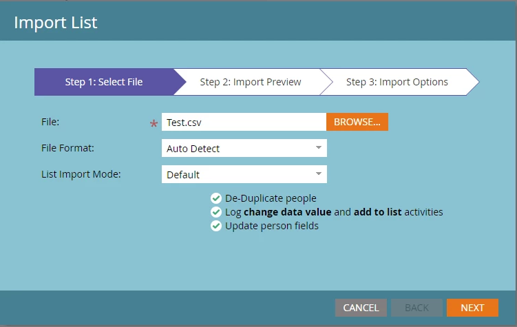Click the CANCEL button
The image size is (517, 327).
click(361, 308)
